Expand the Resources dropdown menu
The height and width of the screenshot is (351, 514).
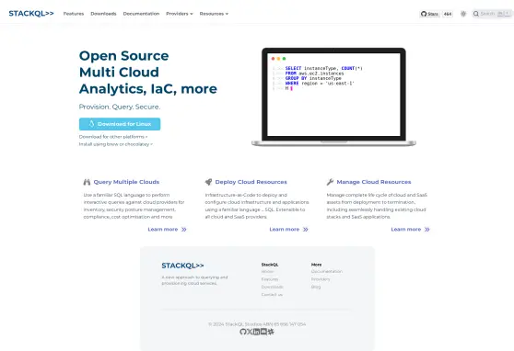[214, 14]
